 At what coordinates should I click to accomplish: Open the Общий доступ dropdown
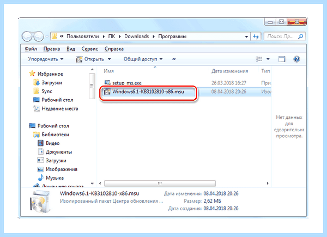[143, 59]
